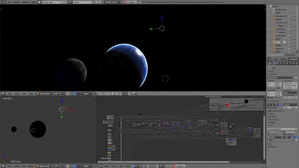The width and height of the screenshot is (299, 168).
Task: Switch to the Object properties tab icon
Action: coord(287,63)
